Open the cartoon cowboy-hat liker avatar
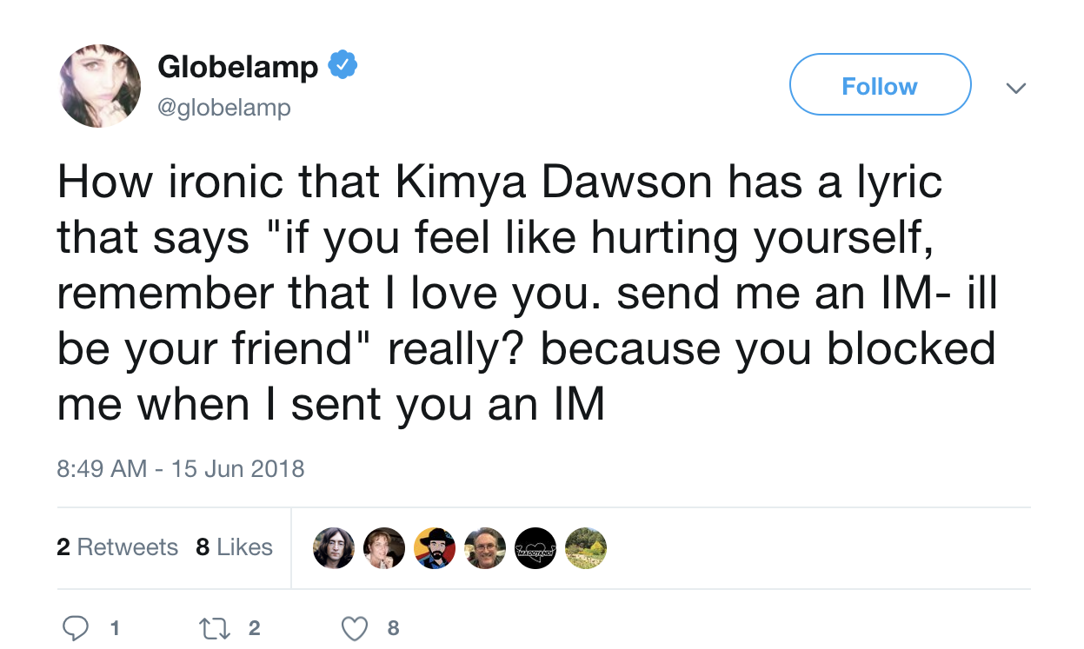The height and width of the screenshot is (649, 1084). point(435,548)
